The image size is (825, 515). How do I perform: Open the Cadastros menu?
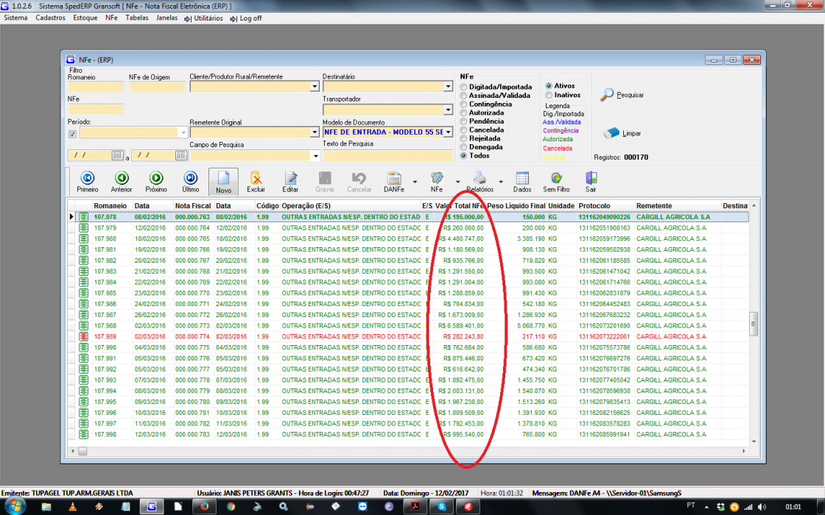(x=51, y=18)
